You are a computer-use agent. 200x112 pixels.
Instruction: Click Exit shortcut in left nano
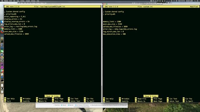coord(7,101)
